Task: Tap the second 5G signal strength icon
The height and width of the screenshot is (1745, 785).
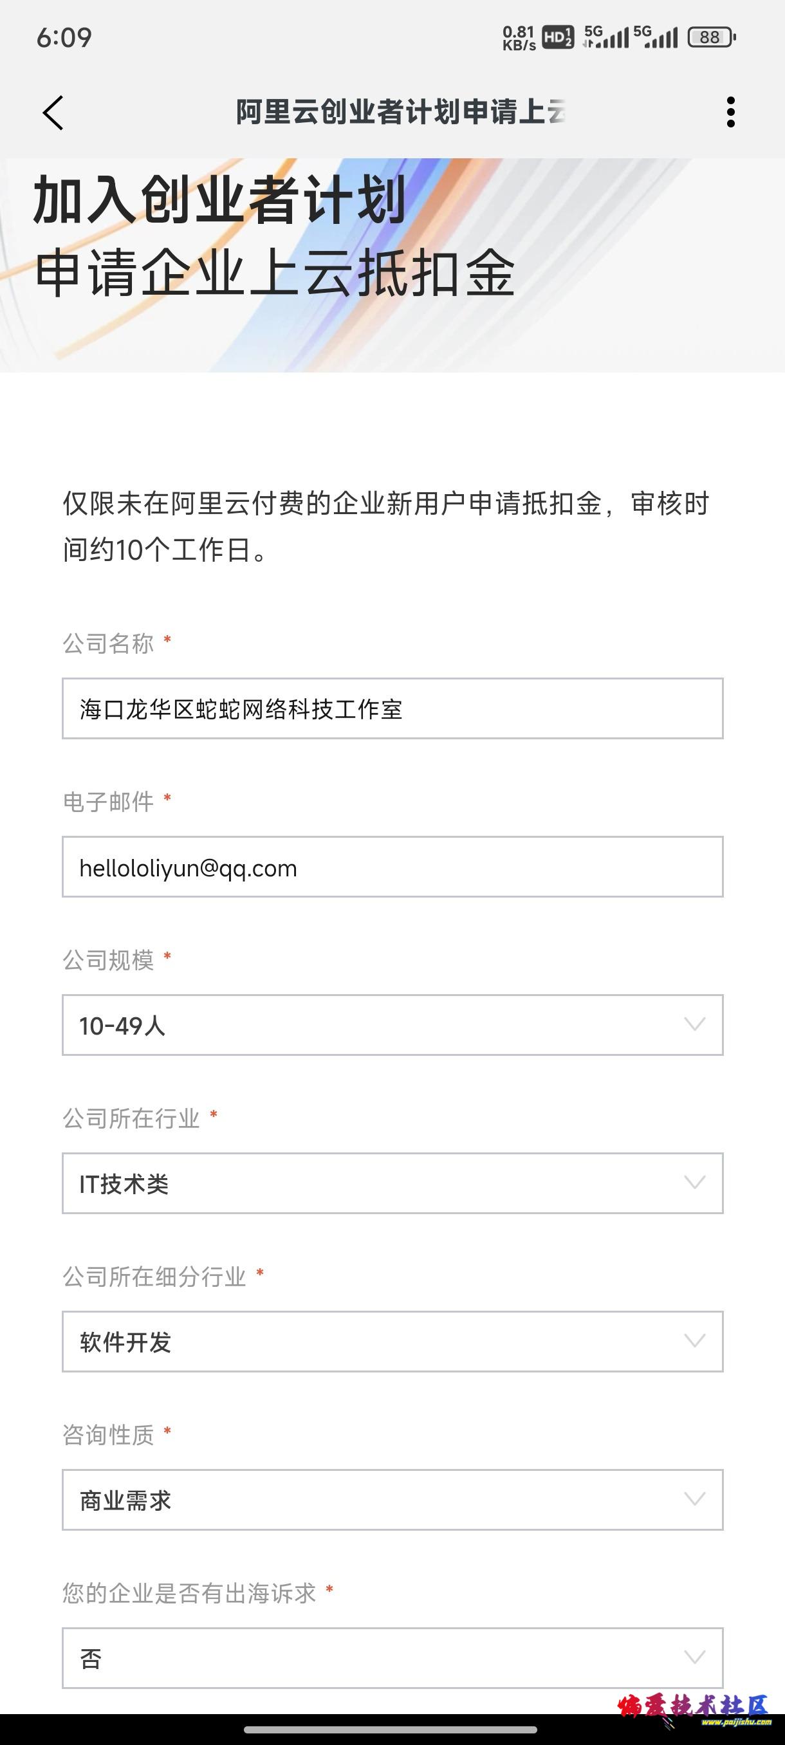Action: point(655,37)
